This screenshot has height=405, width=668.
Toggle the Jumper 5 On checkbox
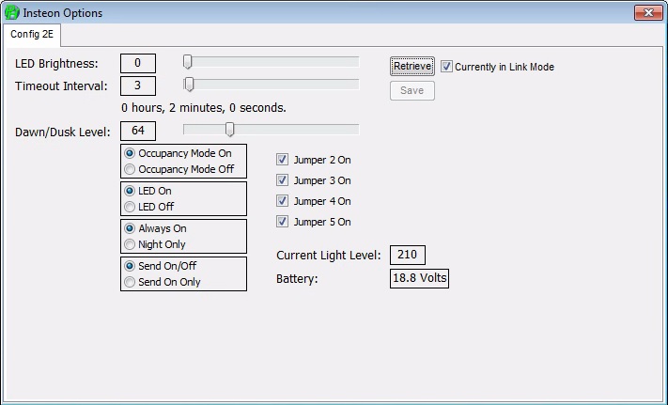pos(282,222)
